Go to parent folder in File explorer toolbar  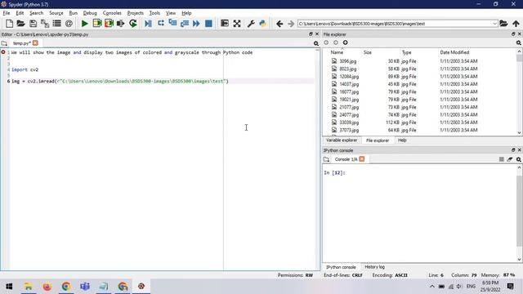tap(345, 42)
